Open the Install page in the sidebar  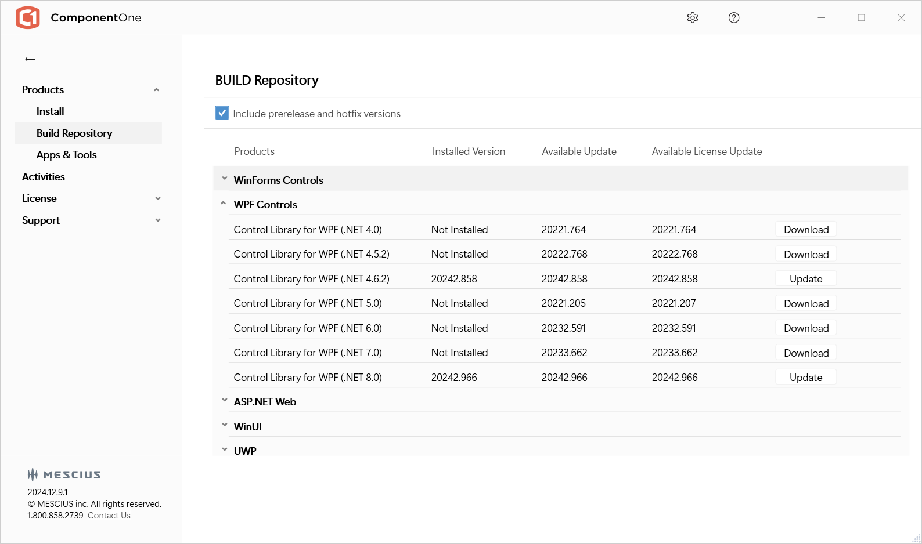[51, 111]
